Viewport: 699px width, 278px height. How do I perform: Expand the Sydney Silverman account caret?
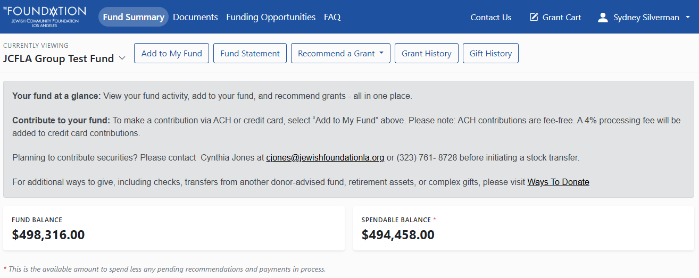[688, 18]
